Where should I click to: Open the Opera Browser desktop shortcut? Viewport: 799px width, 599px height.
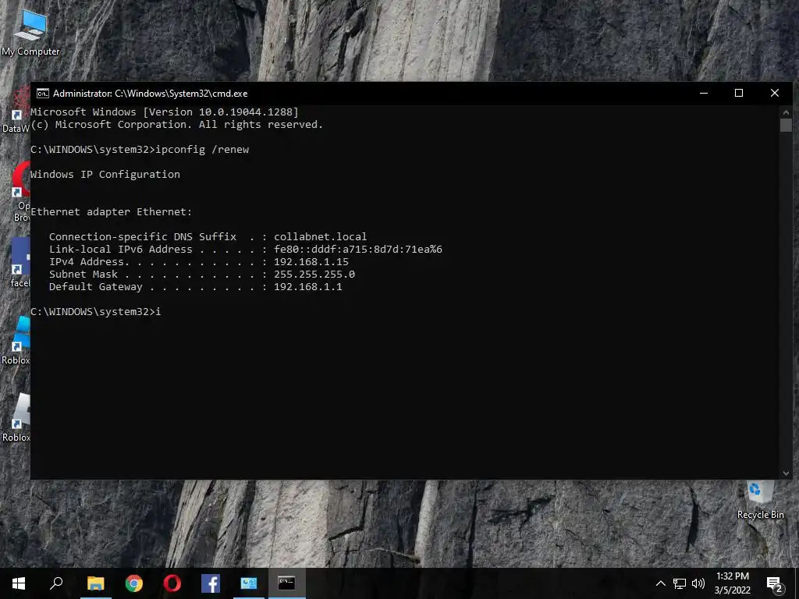coord(20,192)
